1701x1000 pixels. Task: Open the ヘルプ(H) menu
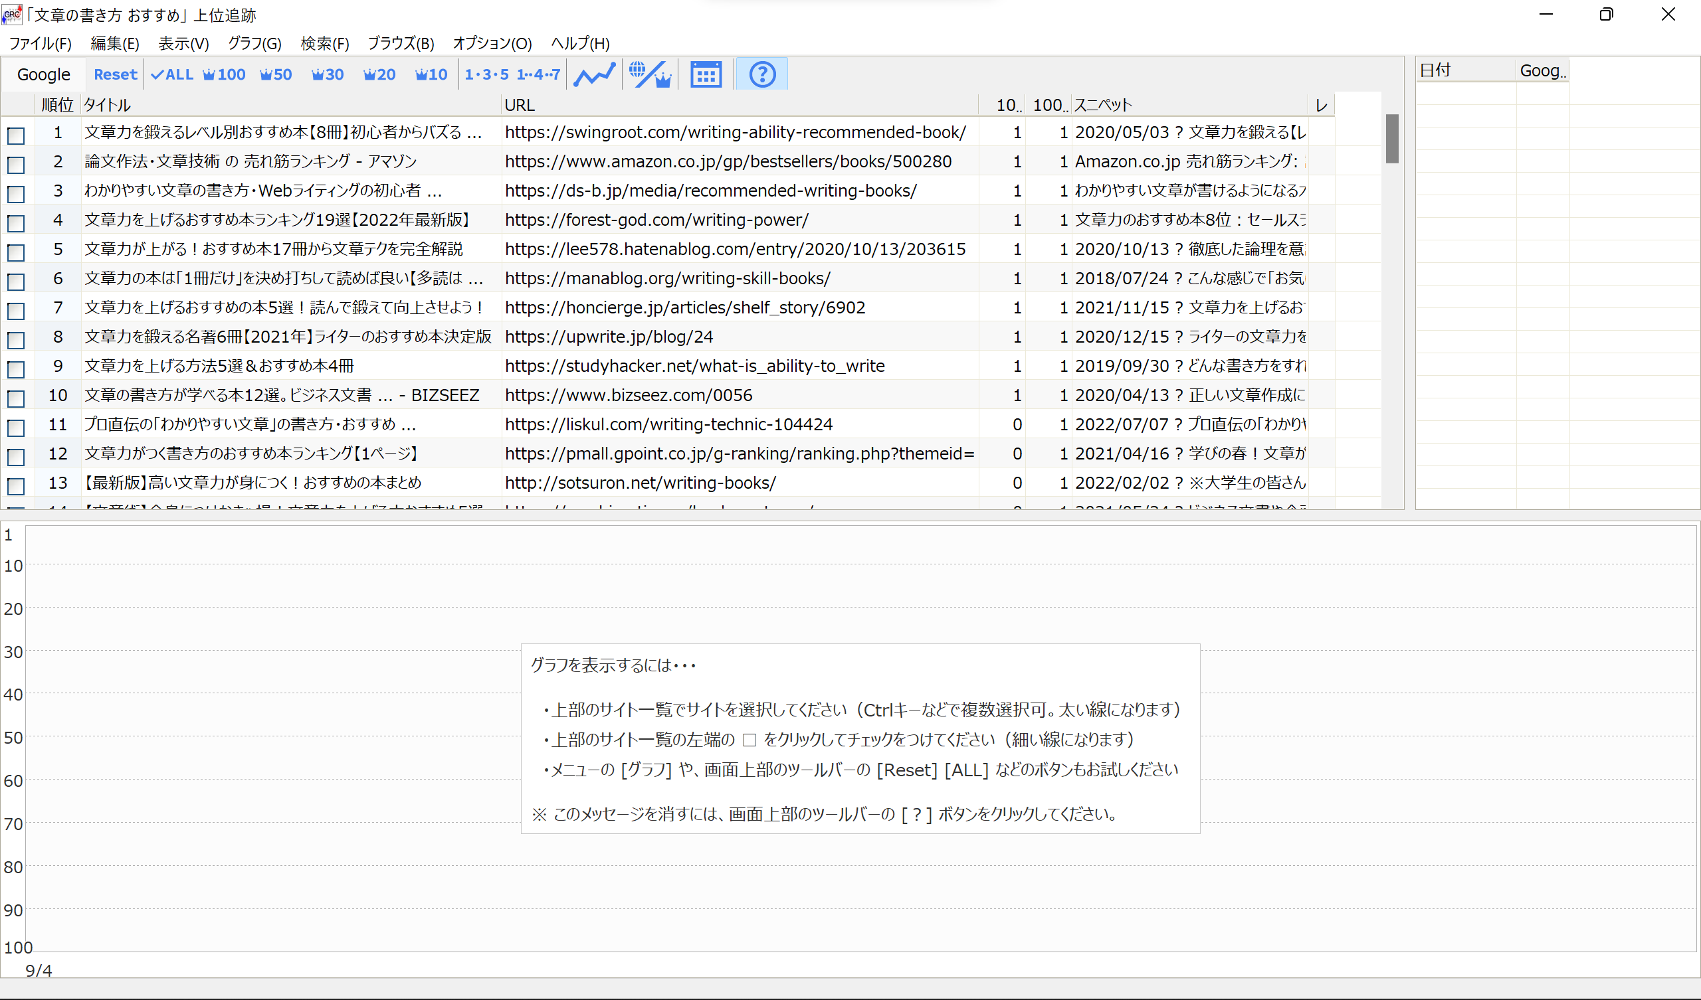coord(579,43)
